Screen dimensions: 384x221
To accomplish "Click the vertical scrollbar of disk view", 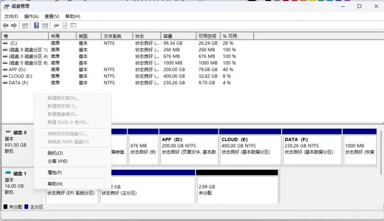I will coord(381,152).
